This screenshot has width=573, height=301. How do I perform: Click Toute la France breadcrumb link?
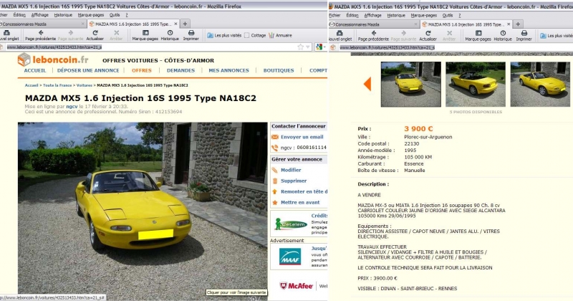coord(57,85)
